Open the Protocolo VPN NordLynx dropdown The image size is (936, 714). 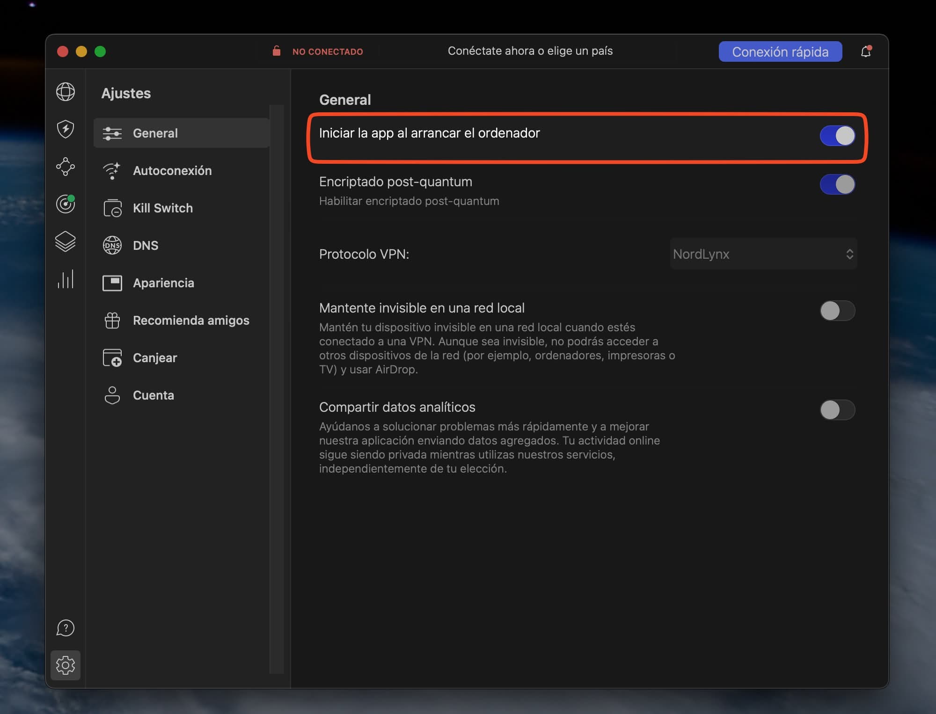pos(763,254)
